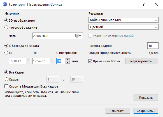Viewport: 163px width, 117px height.
Task: Click the Источник section heading
Action: click(12, 13)
